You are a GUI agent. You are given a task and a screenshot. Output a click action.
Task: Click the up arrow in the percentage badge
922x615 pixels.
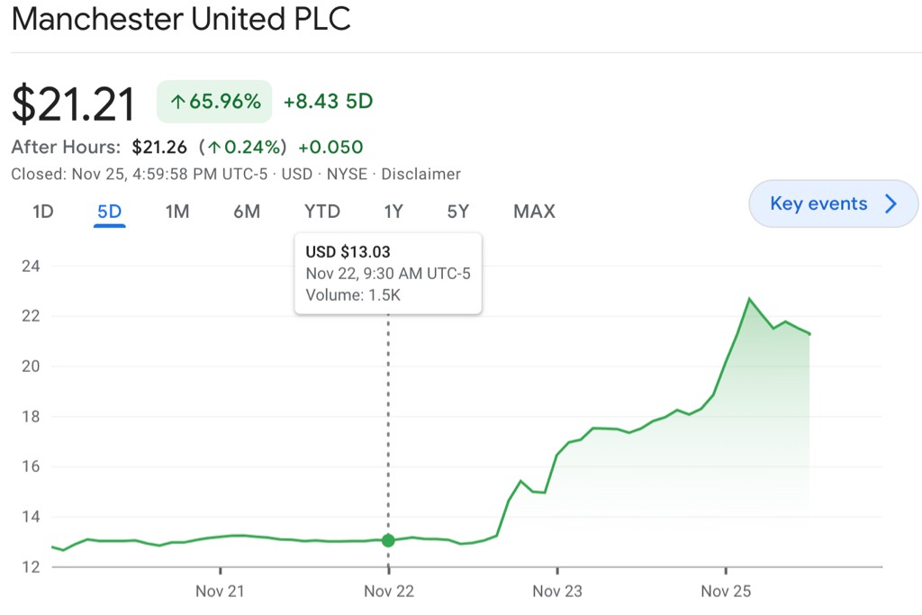point(177,103)
